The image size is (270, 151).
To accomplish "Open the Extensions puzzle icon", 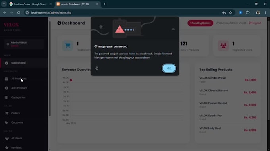I will coord(248,13).
